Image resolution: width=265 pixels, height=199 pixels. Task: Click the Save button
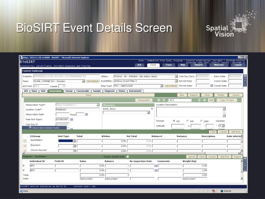coord(89,95)
